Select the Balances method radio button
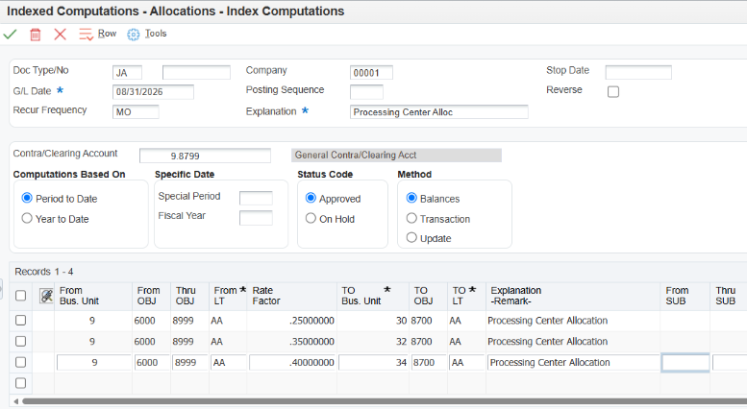747x409 pixels. click(411, 198)
